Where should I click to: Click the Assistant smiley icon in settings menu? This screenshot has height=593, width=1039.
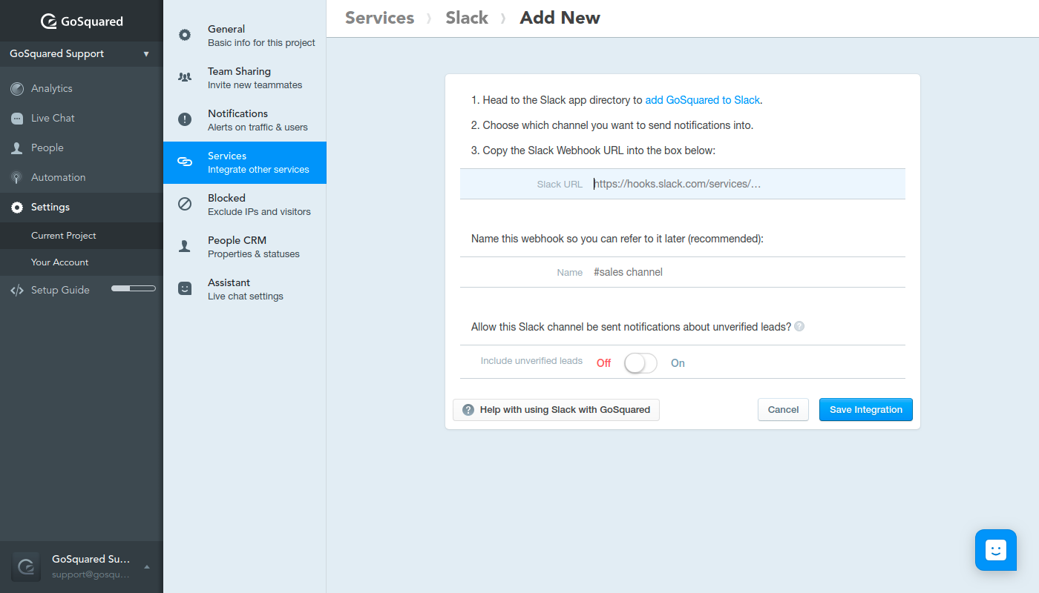pyautogui.click(x=185, y=288)
